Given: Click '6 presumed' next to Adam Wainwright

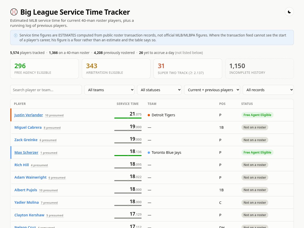Looking at the screenshot, I should [x=57, y=178].
